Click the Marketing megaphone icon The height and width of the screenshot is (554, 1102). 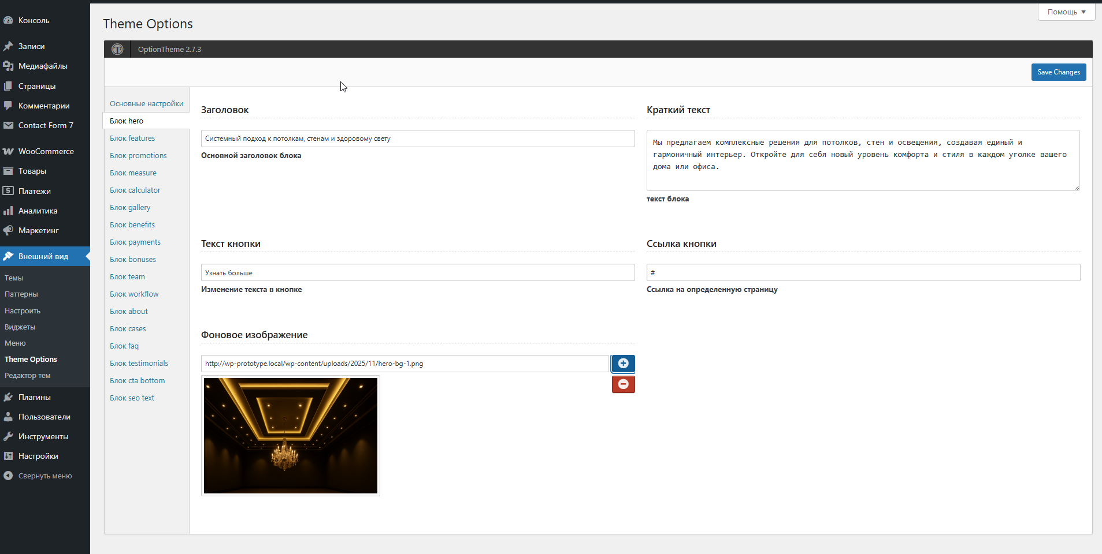pos(8,230)
